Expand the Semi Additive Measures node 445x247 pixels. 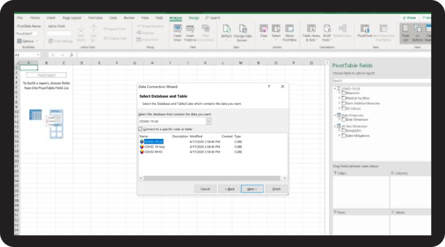tap(339, 103)
